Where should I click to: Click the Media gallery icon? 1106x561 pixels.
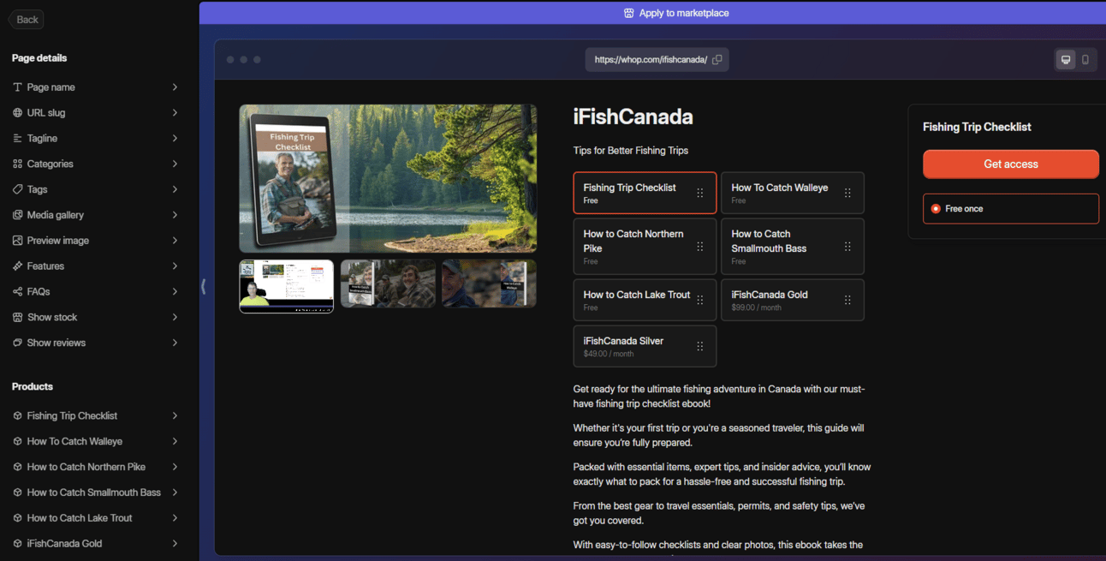click(17, 215)
